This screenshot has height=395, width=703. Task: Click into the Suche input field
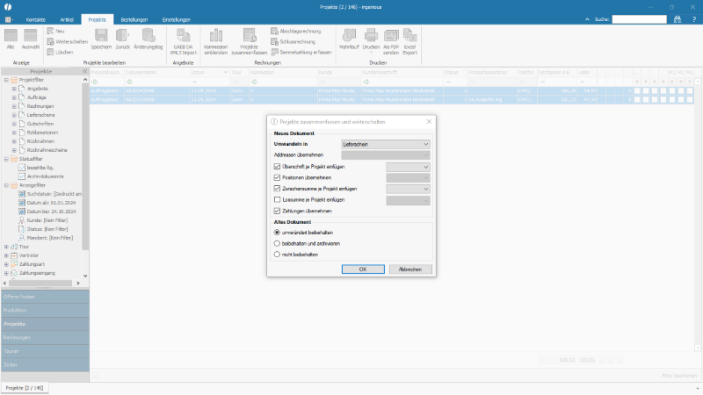click(x=640, y=19)
